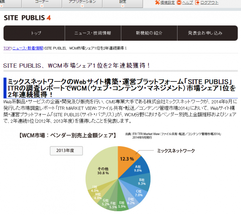Expand the アプリケーション menu dropdown arrow
The width and height of the screenshot is (241, 215).
click(82, 6)
